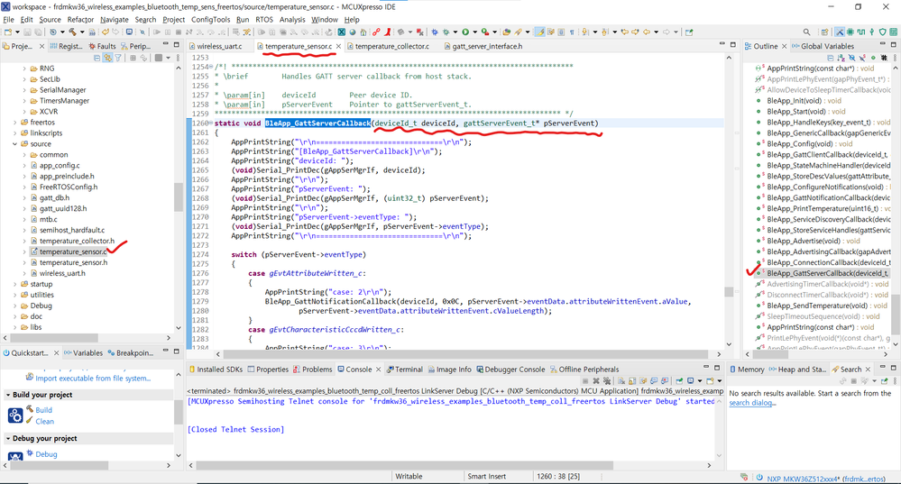Expand the startup folder

pos(15,284)
